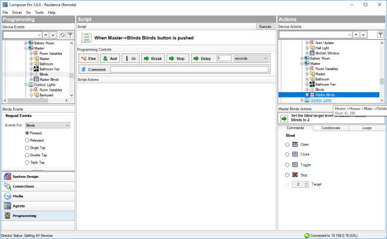Click the Agents icon
Screen dimensions: 387x239
(x=7, y=206)
